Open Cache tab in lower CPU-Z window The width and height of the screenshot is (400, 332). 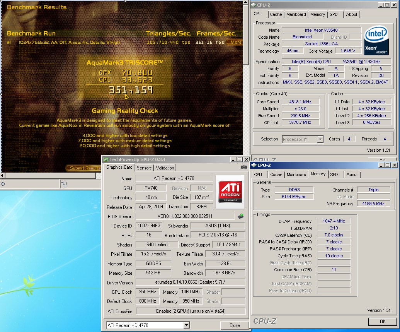point(276,175)
